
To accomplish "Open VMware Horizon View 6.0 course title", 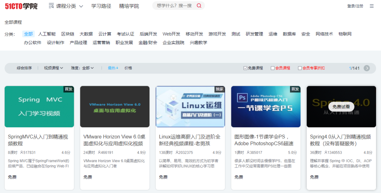I will (x=114, y=140).
